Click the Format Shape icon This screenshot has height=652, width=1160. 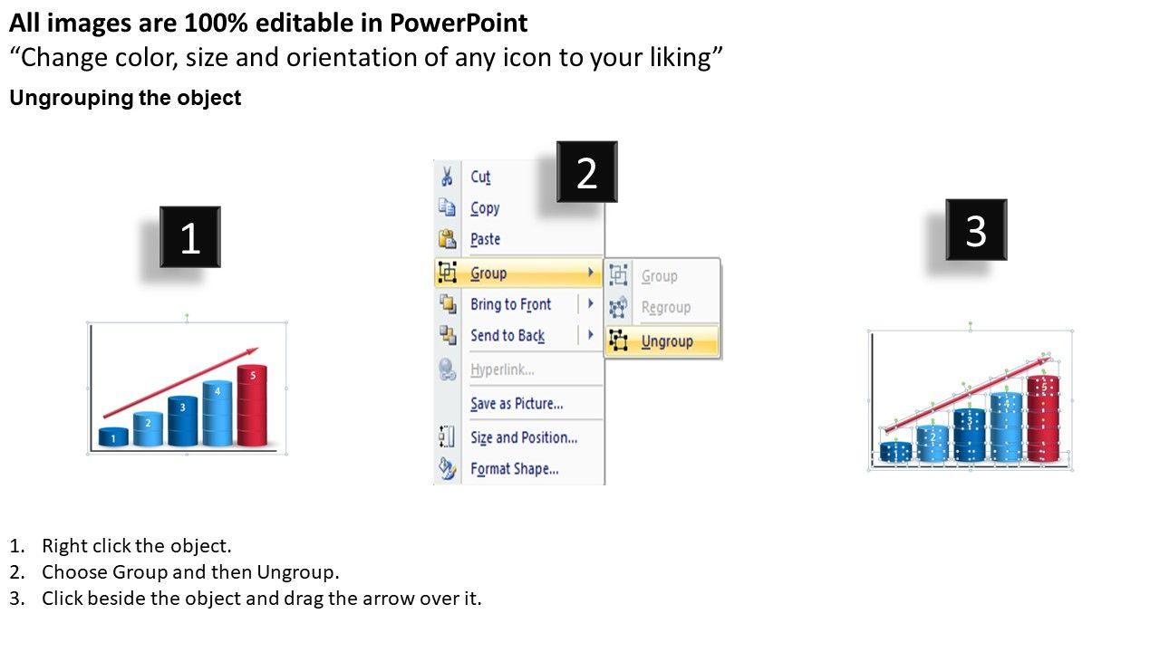click(x=448, y=468)
